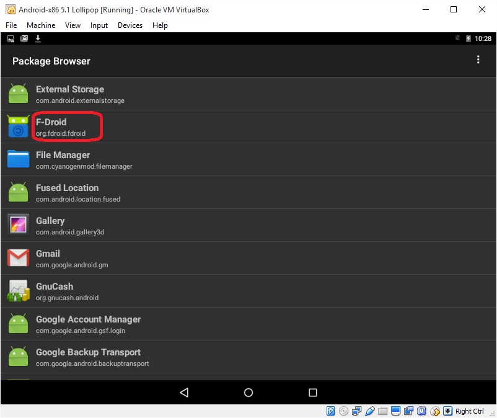Click the Right Ctrl host key label
The width and height of the screenshot is (497, 418).
470,411
